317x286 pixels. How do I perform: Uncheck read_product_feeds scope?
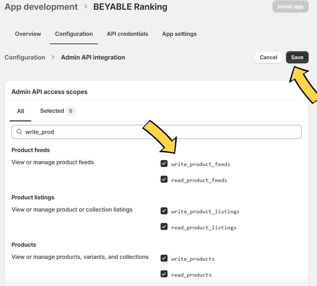coord(164,179)
